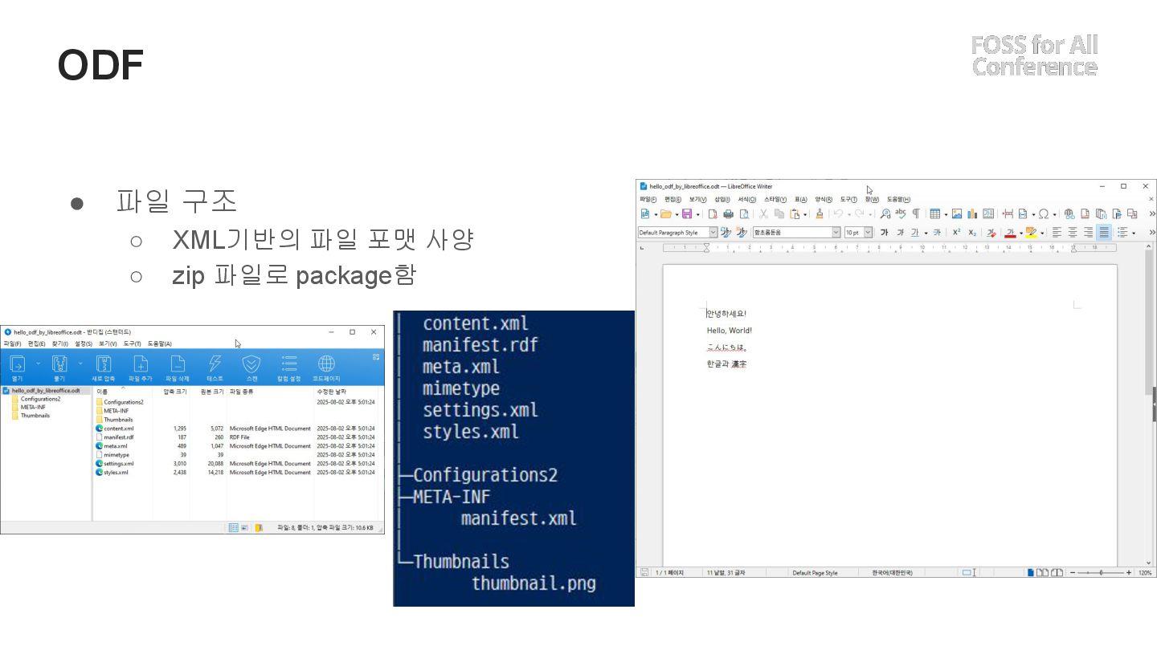Viewport: 1157px width, 650px height.
Task: Open Bandizip Extract (풀기) dropdown arrow
Action: (80, 363)
